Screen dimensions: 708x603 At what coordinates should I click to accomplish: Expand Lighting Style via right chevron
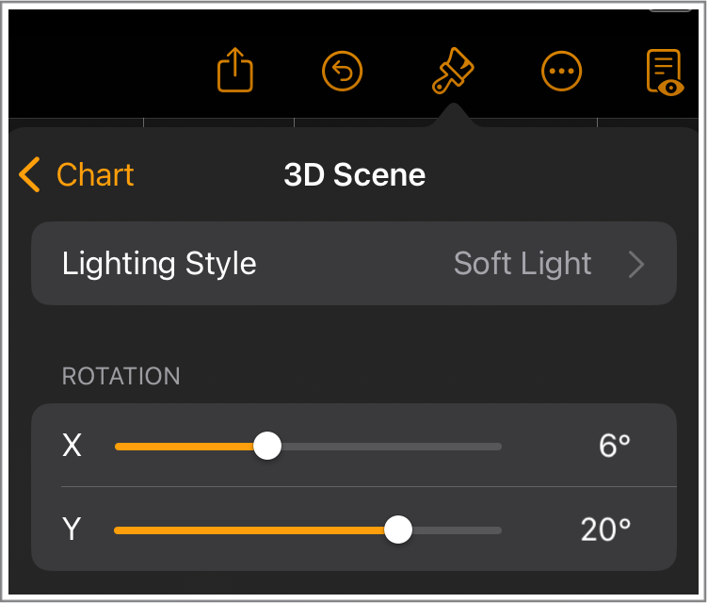click(636, 265)
